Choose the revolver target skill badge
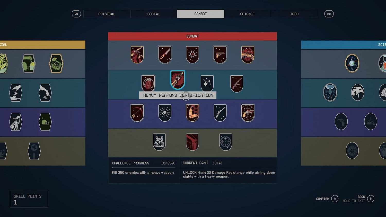Image resolution: width=386 pixels, height=217 pixels. (248, 113)
